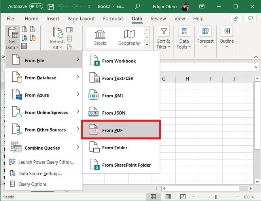Click Edgar Otero's profile picture

coord(185,7)
